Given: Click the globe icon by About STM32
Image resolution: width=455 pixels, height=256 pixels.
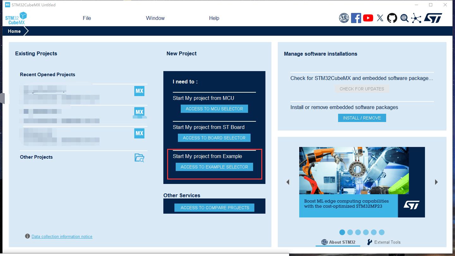Looking at the screenshot, I should 325,242.
